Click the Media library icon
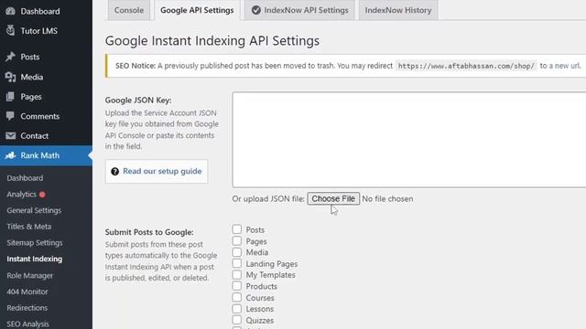This screenshot has width=586, height=329. (x=10, y=77)
